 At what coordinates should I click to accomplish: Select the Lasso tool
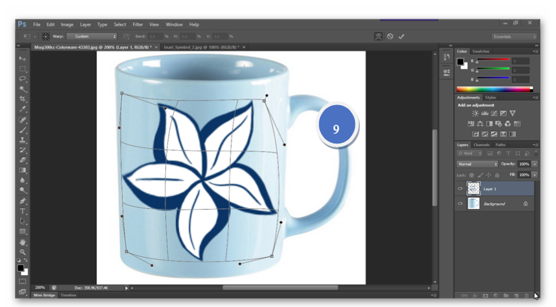[23, 79]
